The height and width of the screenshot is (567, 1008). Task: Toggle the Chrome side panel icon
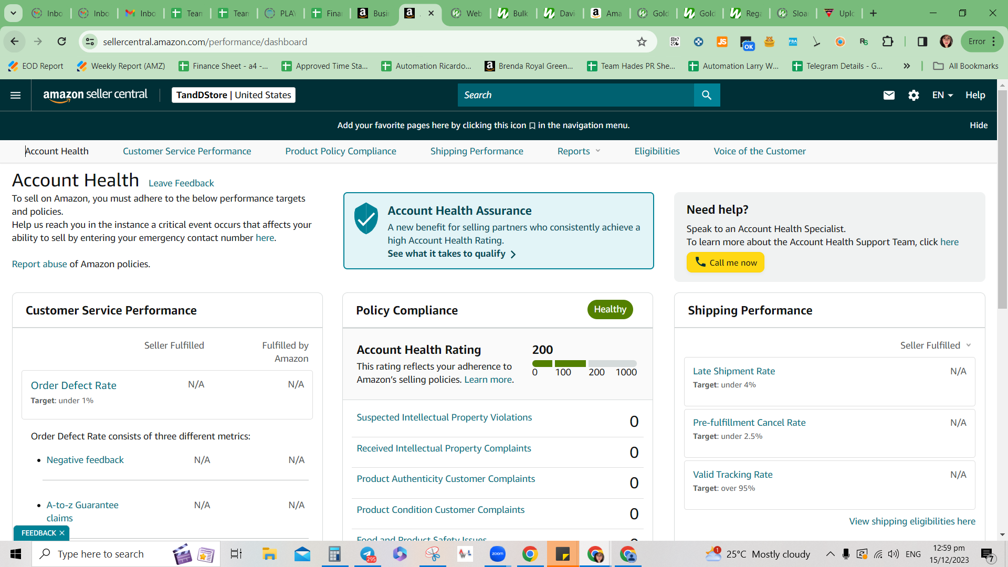922,41
